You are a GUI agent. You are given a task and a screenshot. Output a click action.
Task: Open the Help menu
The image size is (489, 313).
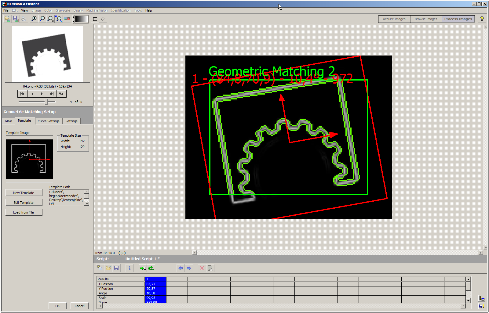[148, 10]
